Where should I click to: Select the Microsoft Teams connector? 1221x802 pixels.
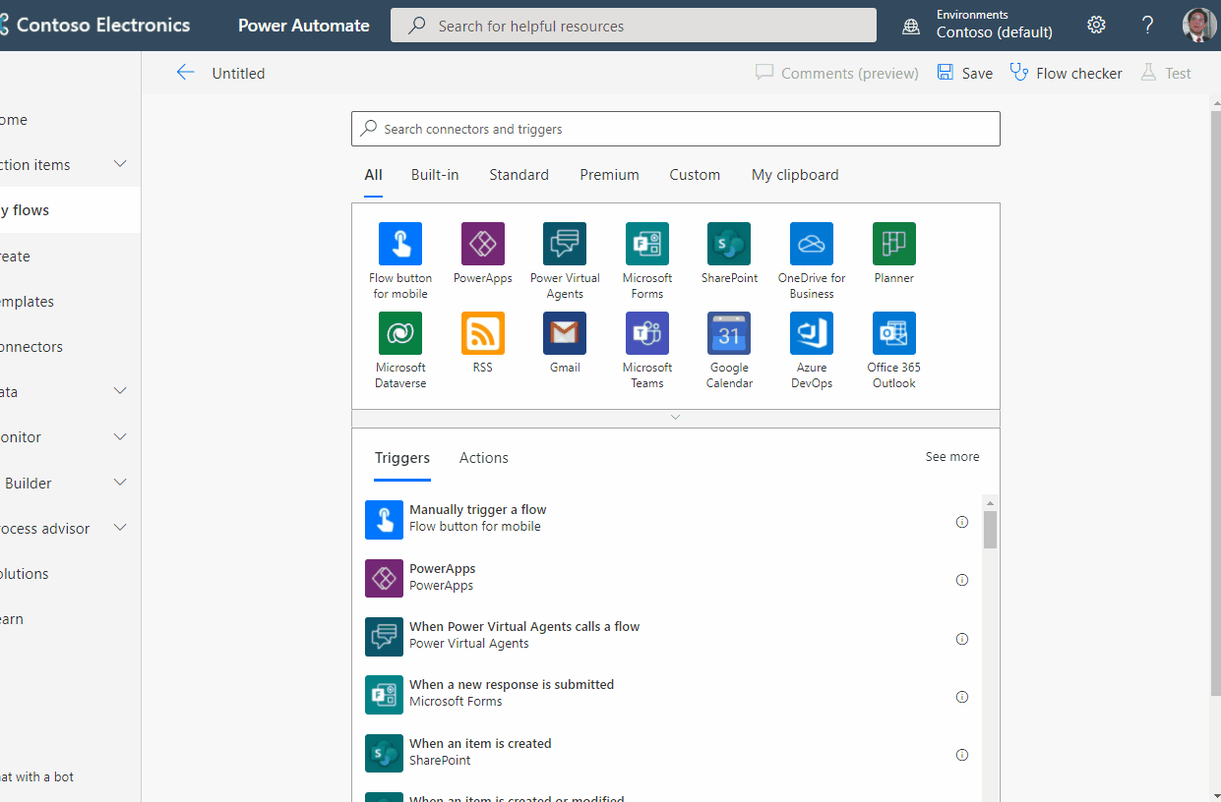647,333
